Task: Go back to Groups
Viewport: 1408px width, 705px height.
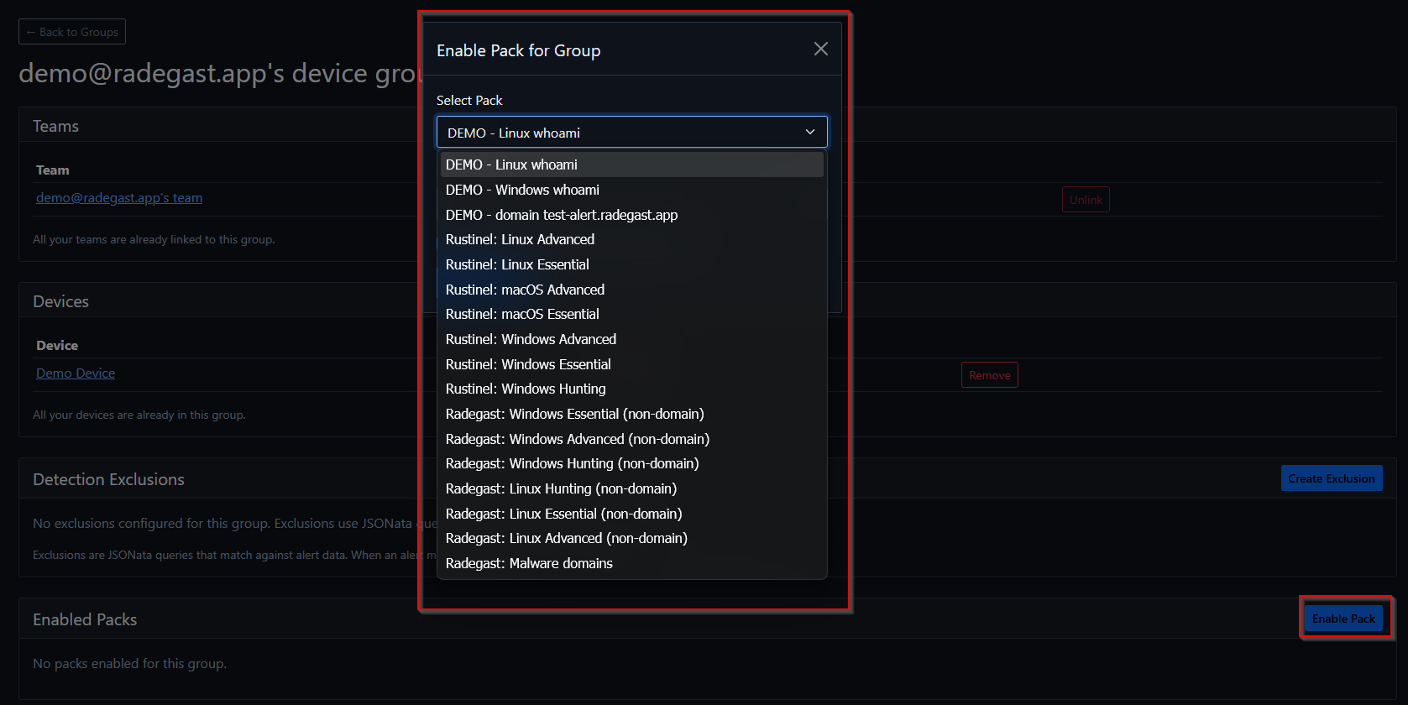Action: pyautogui.click(x=72, y=32)
